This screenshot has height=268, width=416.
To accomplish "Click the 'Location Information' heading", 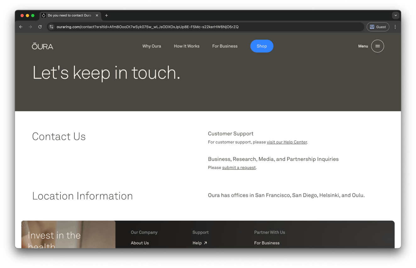I will pos(82,196).
